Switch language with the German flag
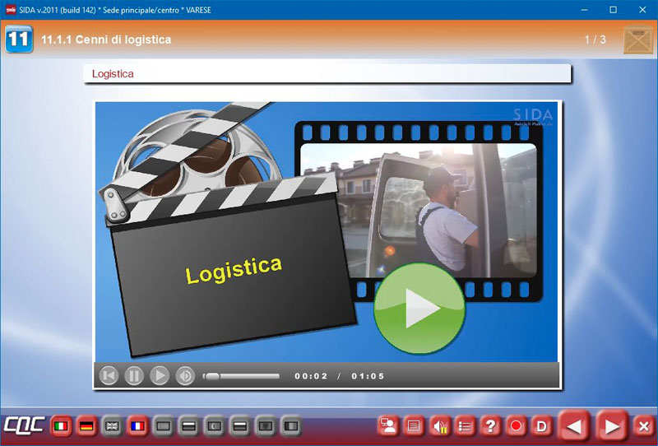The height and width of the screenshot is (446, 658). (x=86, y=426)
